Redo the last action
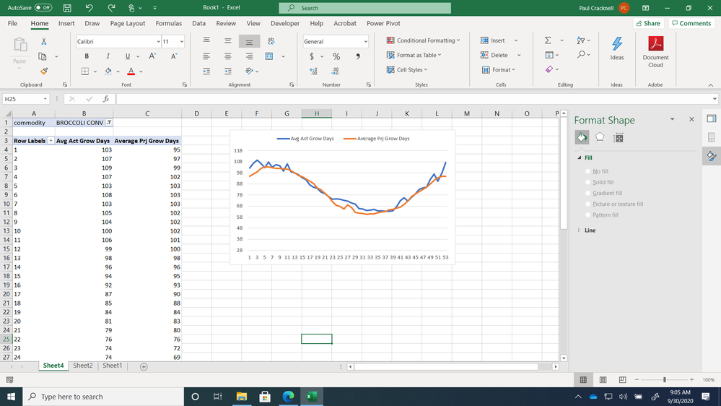Viewport: 721px width, 406px height. click(111, 8)
